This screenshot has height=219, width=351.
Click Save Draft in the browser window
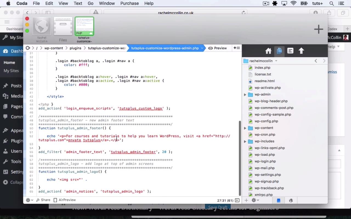click(x=218, y=207)
